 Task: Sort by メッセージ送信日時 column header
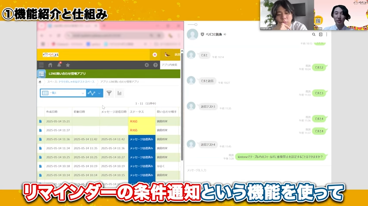(114, 112)
